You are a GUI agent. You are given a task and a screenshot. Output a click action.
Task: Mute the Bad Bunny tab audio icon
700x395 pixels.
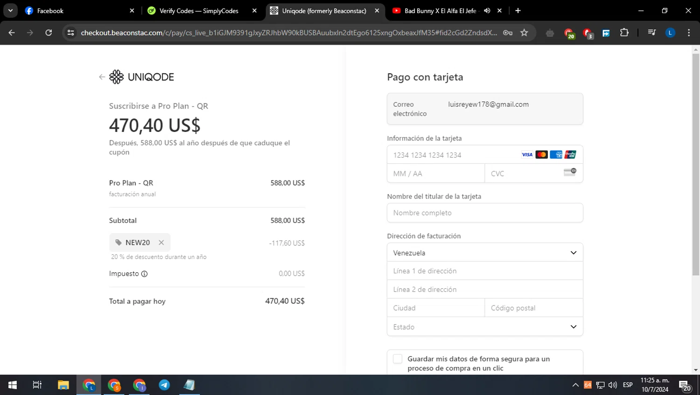(487, 11)
